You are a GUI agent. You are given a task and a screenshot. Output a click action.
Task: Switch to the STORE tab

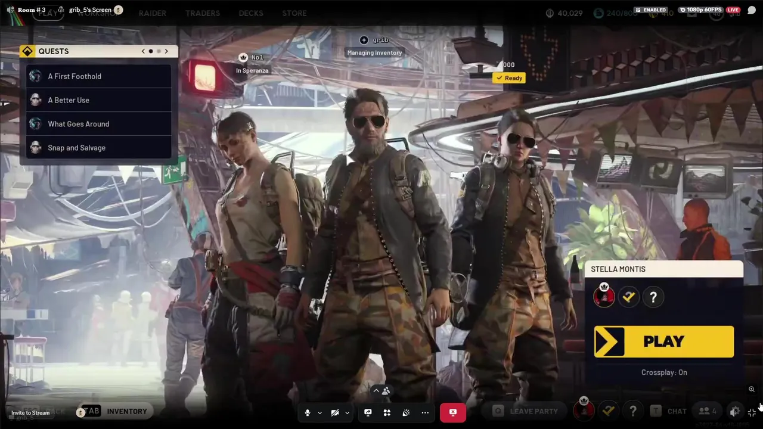pos(294,13)
